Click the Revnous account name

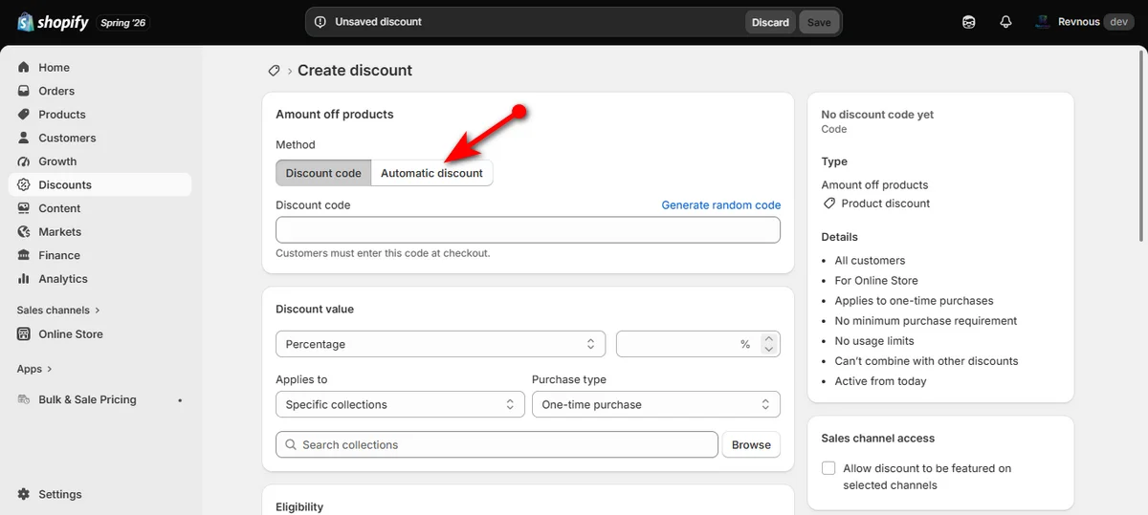(x=1078, y=22)
